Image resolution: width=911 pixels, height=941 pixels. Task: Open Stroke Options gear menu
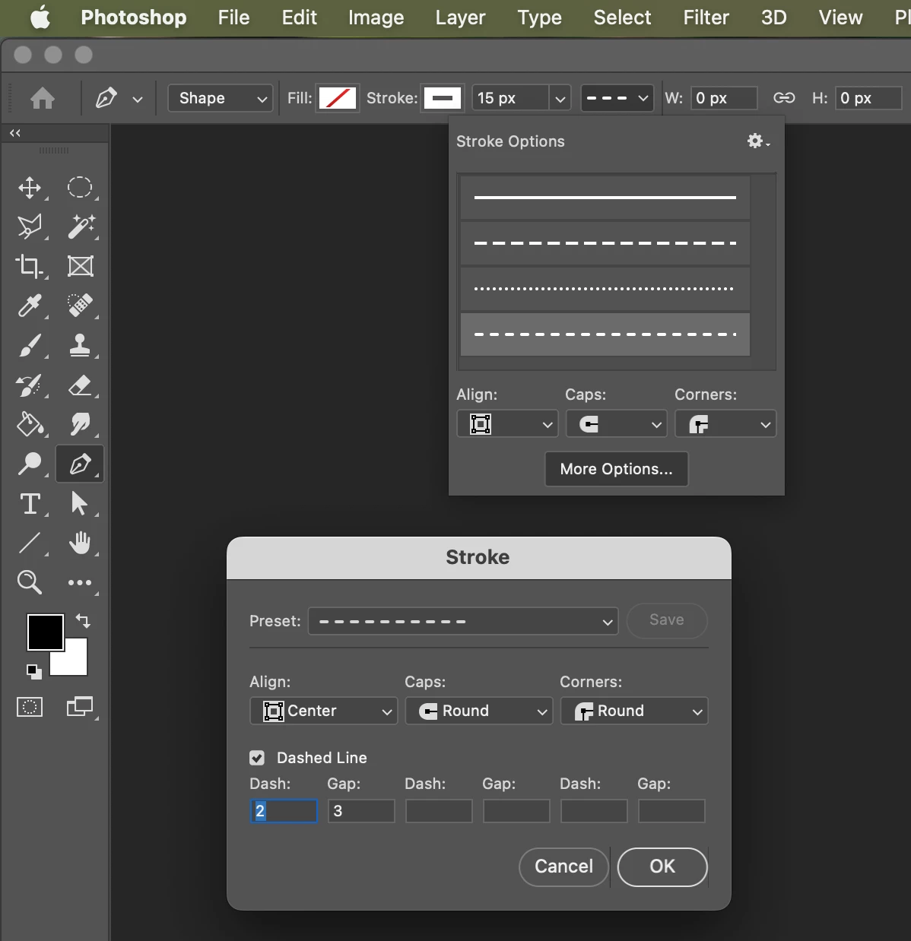click(x=758, y=141)
